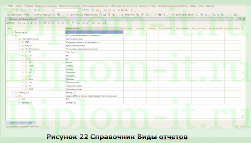Click the Произвольный классификатор button
This screenshot has height=143, width=251.
coord(82,15)
